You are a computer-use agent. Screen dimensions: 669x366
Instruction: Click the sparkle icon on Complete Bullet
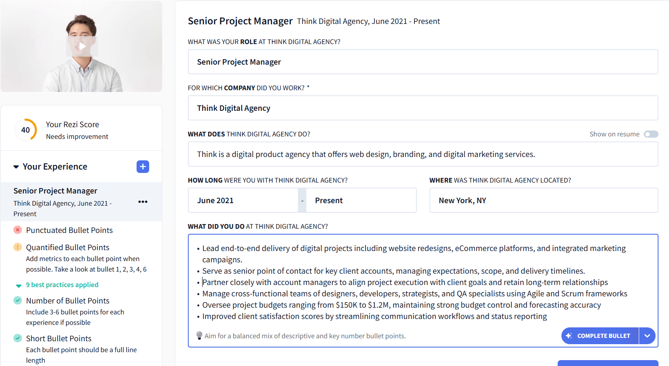(x=569, y=336)
